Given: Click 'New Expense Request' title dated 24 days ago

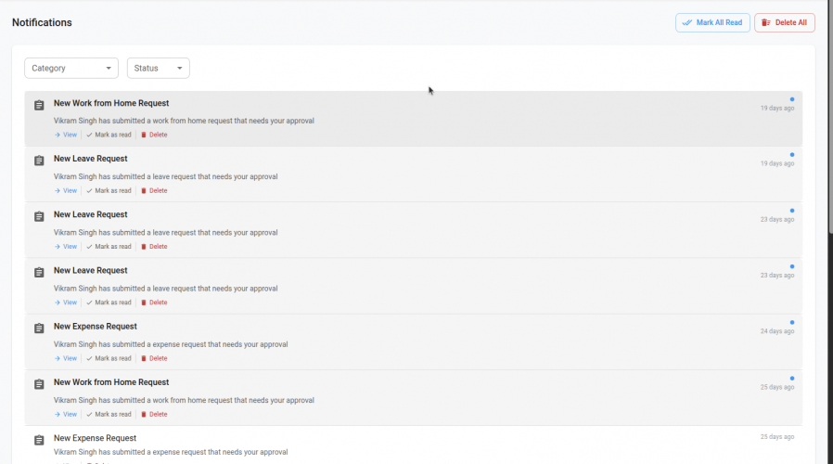Looking at the screenshot, I should 96,327.
